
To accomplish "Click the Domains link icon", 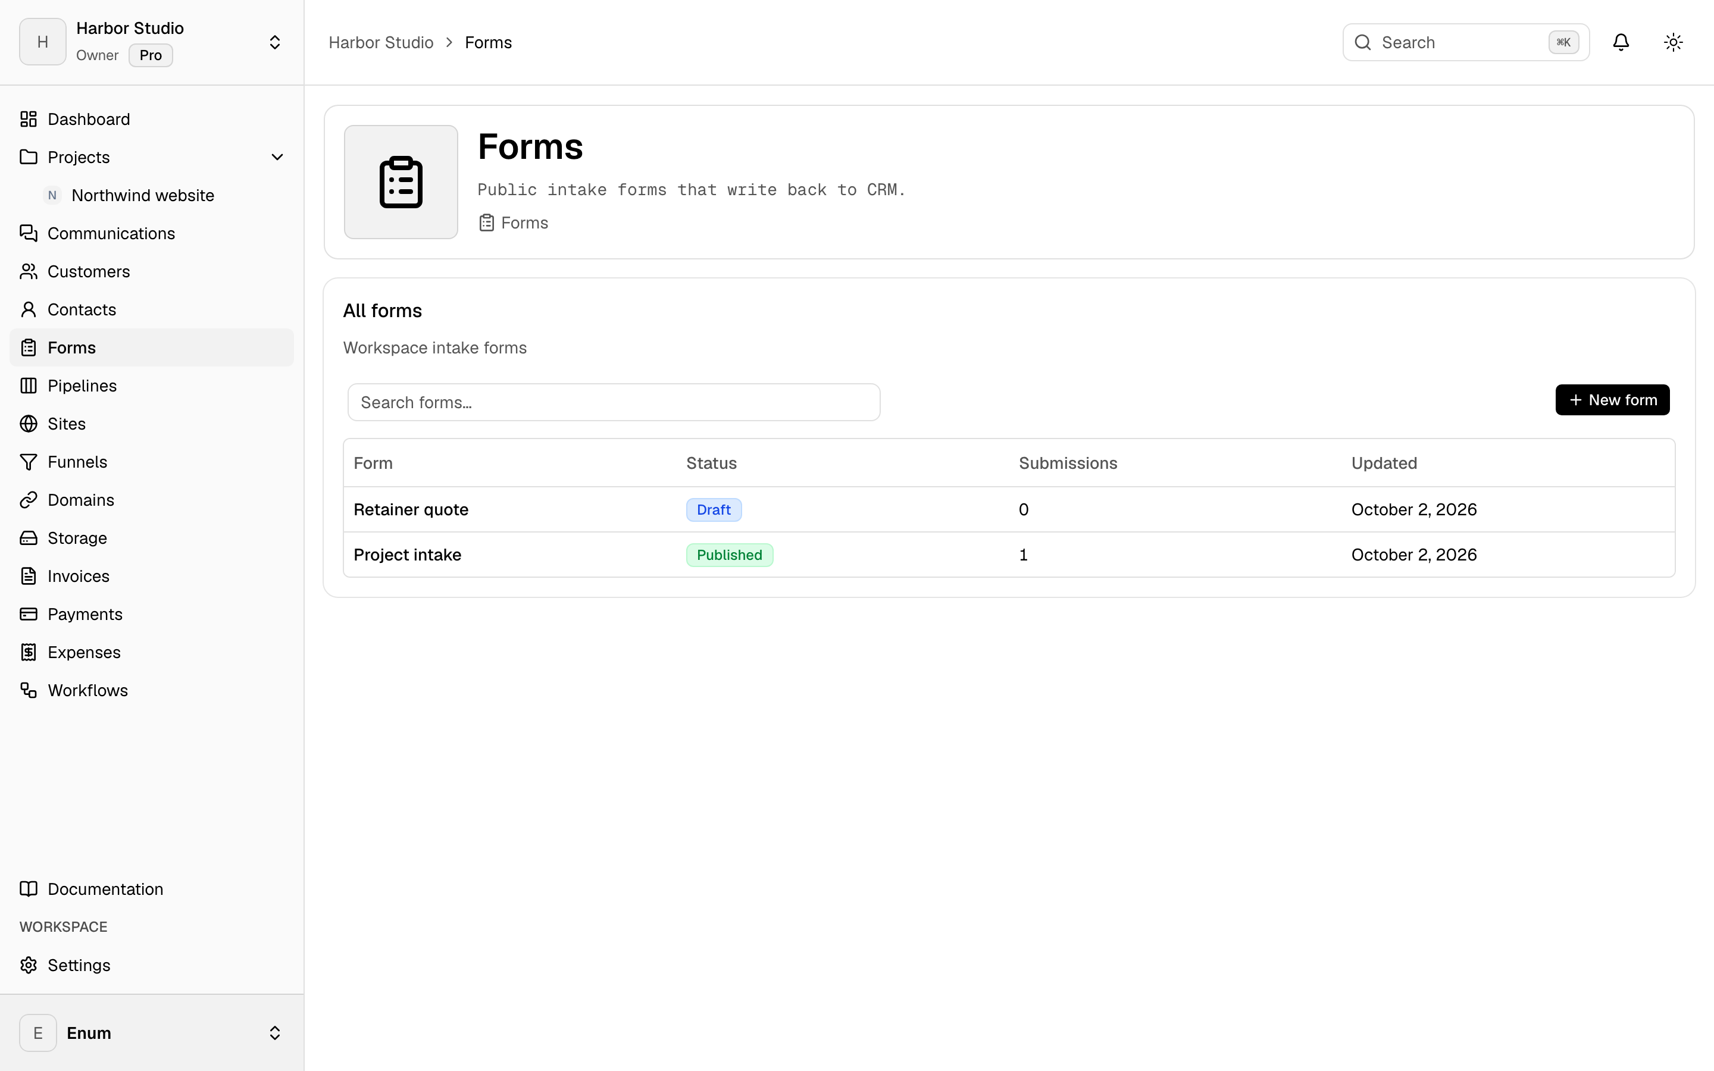I will (29, 500).
